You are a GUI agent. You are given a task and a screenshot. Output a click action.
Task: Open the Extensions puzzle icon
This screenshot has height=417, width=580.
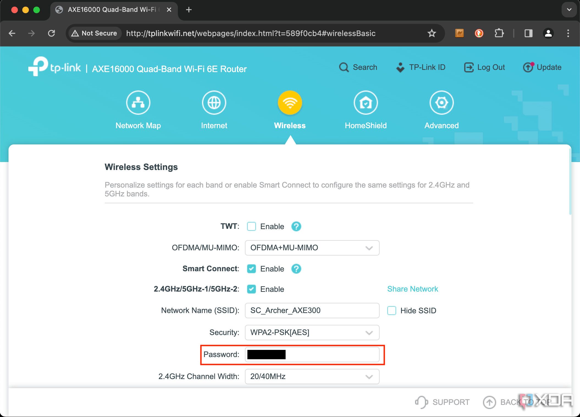tap(499, 33)
